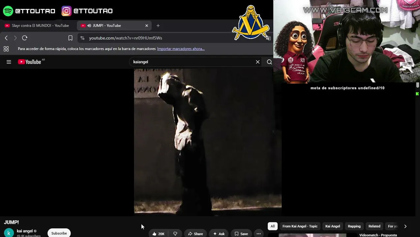This screenshot has width=420, height=237.
Task: Filter suggestions by Related chip
Action: [374, 226]
